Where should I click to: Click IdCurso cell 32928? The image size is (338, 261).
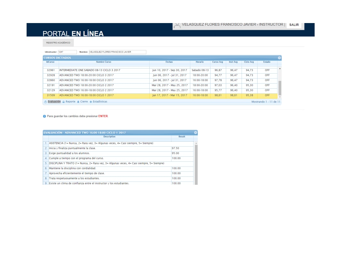51,75
